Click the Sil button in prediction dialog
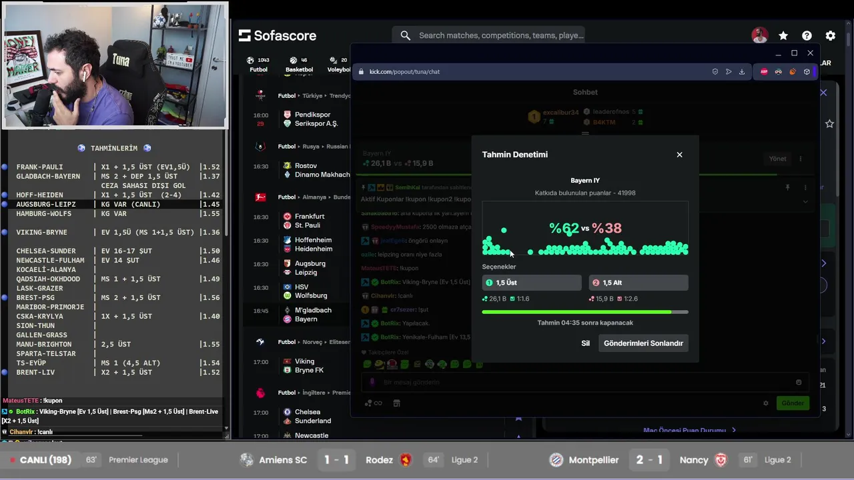The height and width of the screenshot is (480, 854). click(585, 343)
